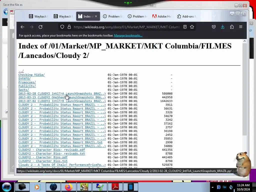
Task: Open the blue device taskbar icon
Action: 131,187
